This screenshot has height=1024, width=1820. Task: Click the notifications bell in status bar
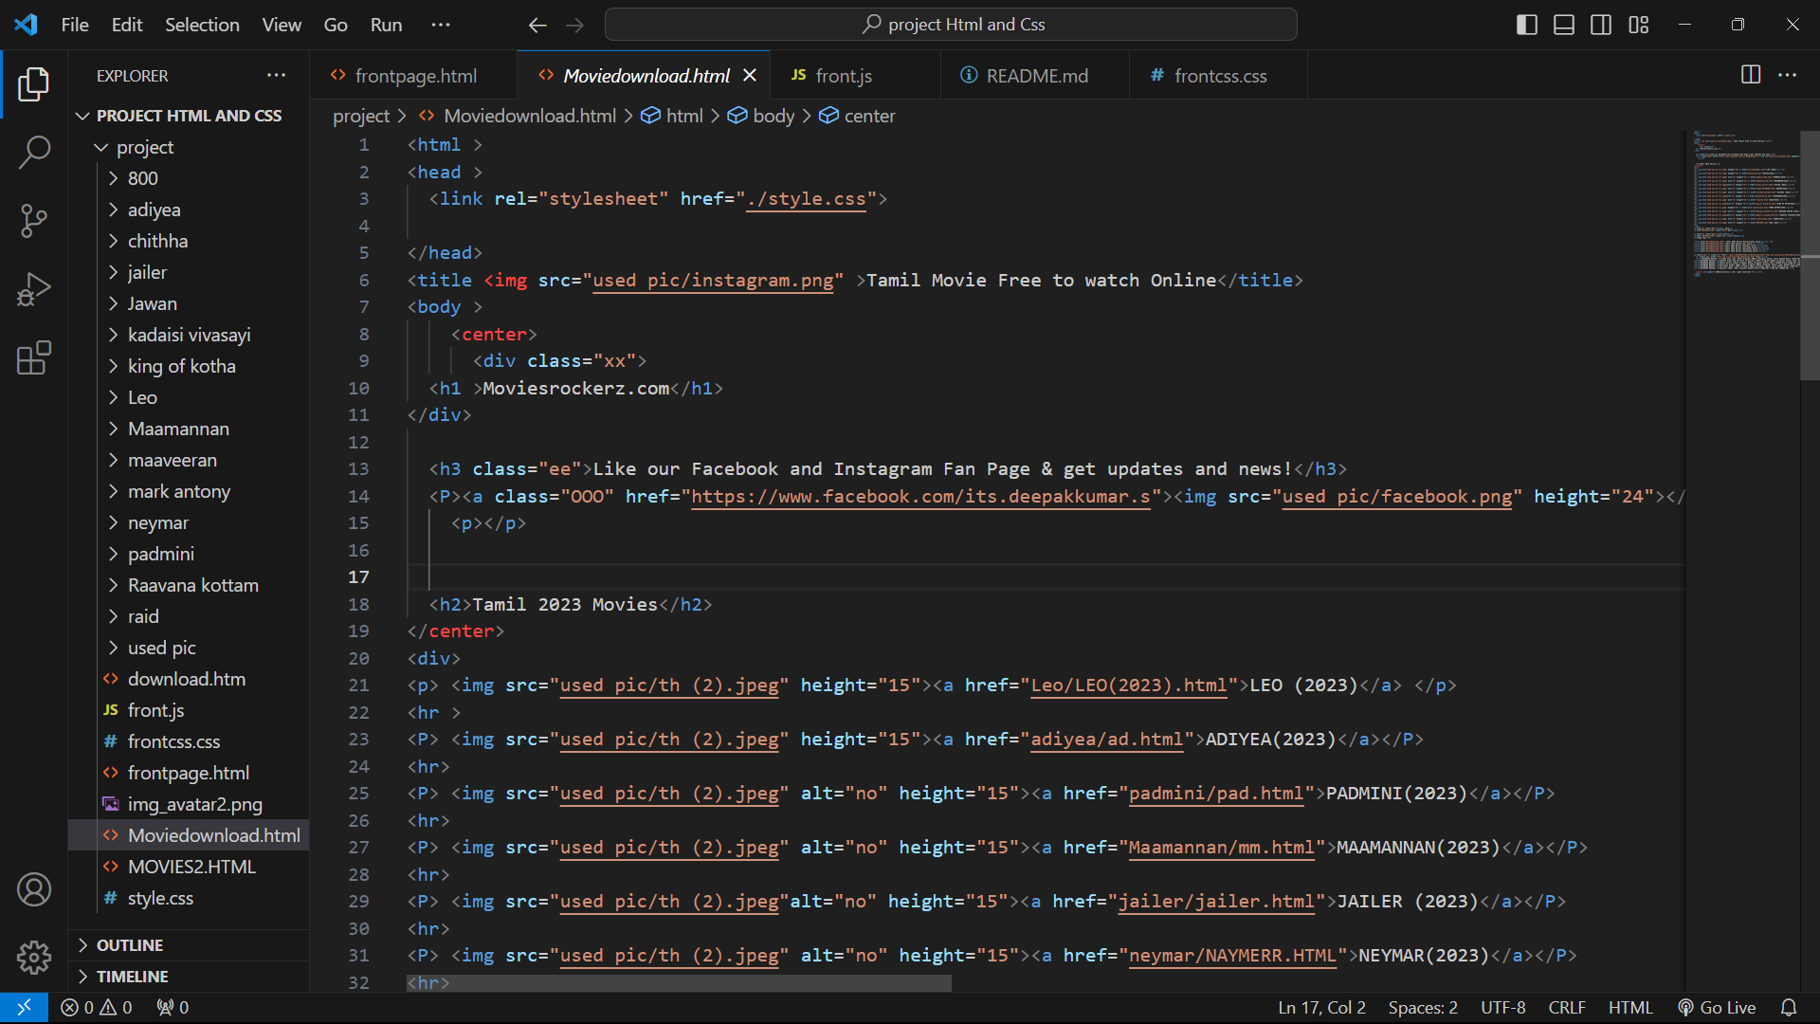(x=1789, y=1008)
